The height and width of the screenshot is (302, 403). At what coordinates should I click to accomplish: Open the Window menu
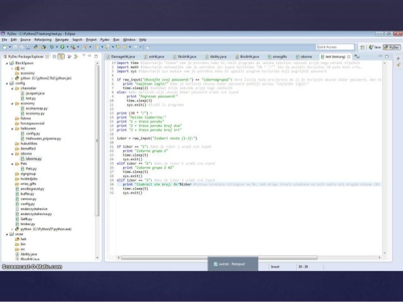point(129,40)
